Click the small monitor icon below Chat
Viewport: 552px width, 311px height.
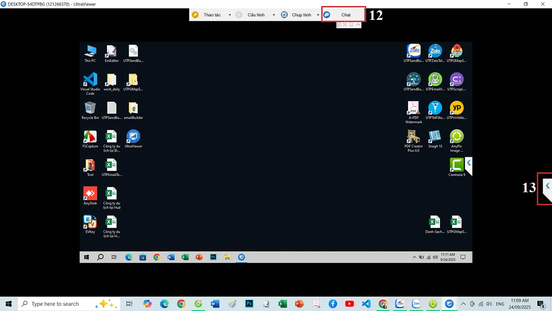pyautogui.click(x=351, y=25)
